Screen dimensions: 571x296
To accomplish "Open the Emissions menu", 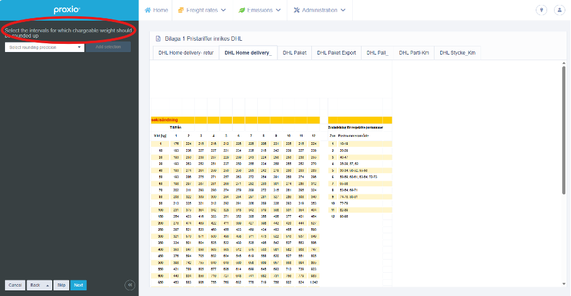I will point(260,10).
